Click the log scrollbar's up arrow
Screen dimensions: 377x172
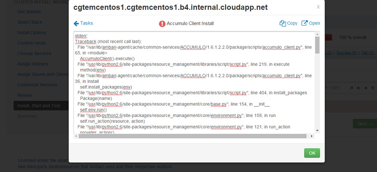(317, 34)
